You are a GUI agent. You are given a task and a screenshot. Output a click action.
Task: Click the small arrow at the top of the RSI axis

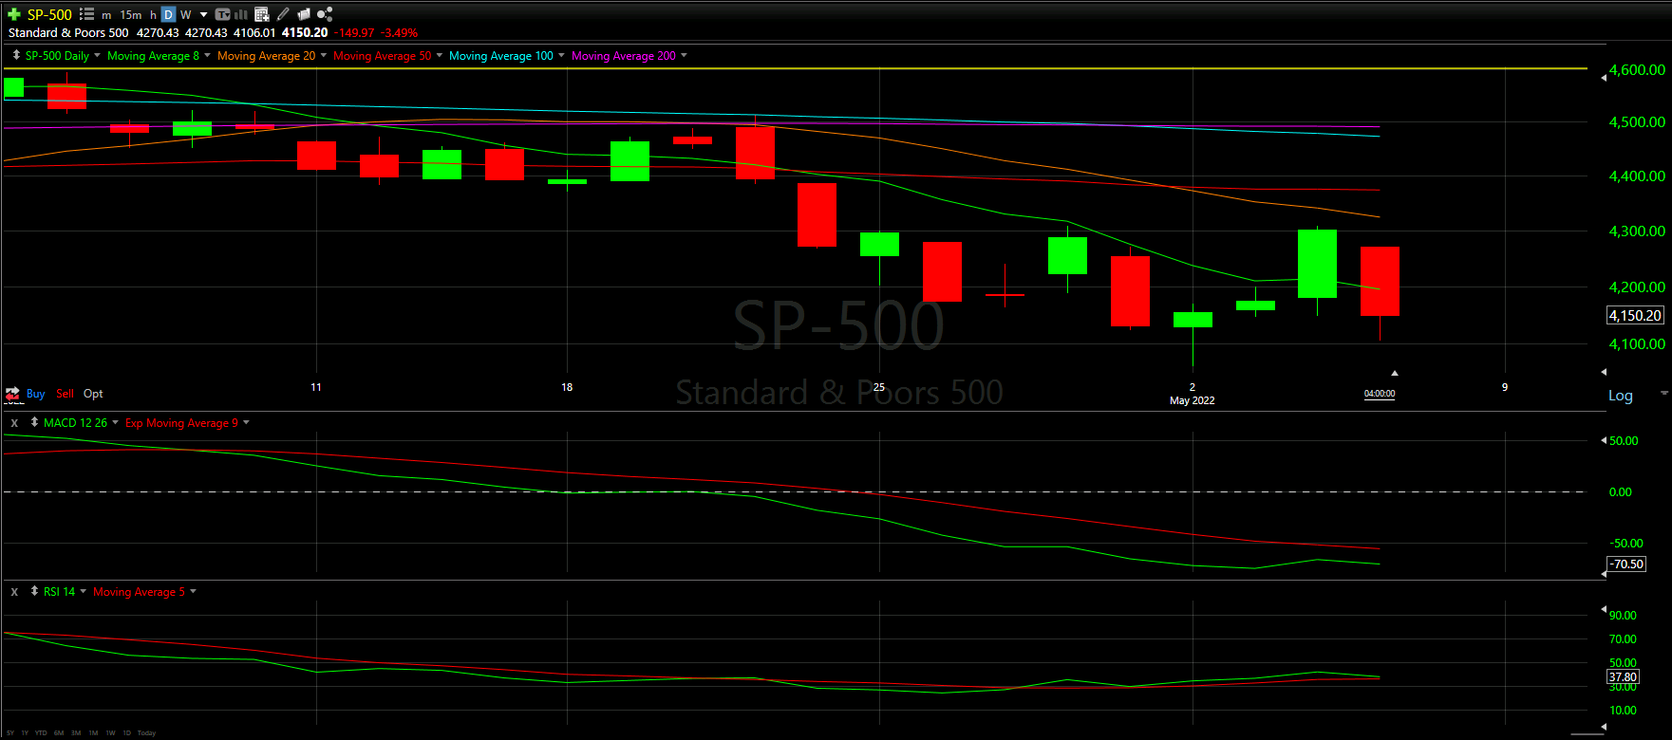click(1605, 608)
